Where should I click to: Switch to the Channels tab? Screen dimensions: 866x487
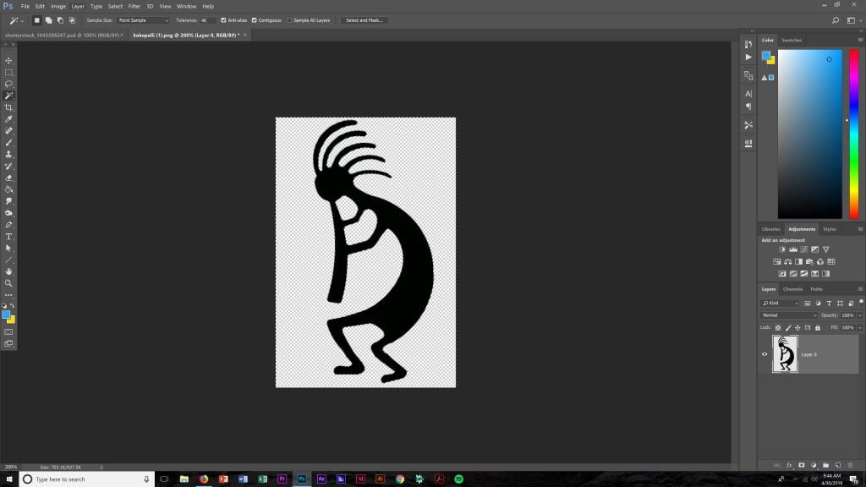(x=792, y=289)
